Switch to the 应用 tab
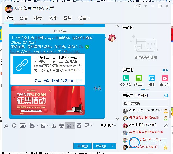Image resolution: width=173 pixels, height=154 pixels. [x=67, y=18]
